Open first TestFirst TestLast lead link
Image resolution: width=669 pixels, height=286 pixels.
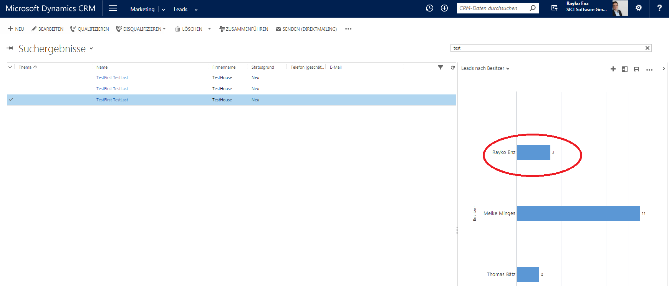[112, 78]
